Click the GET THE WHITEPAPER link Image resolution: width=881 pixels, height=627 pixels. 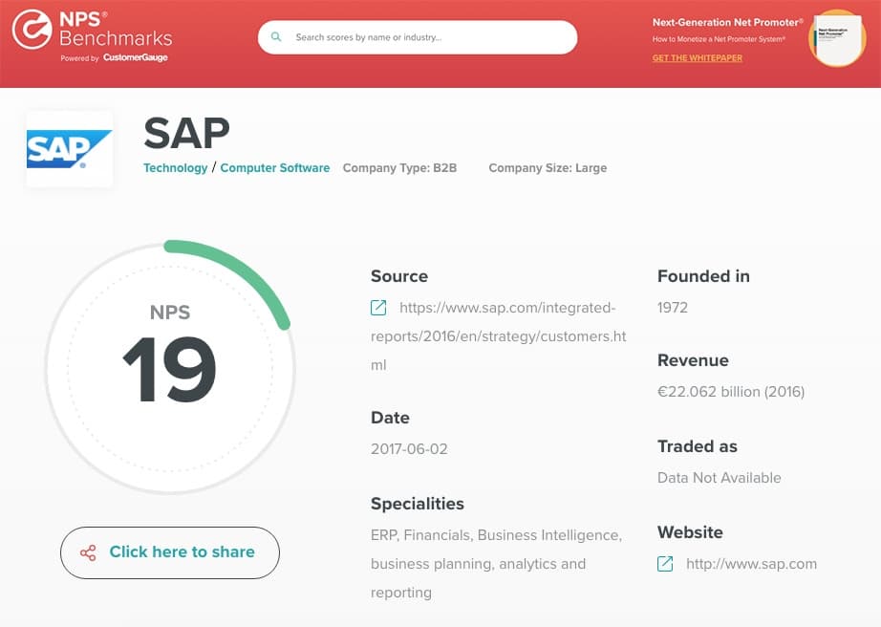pos(697,58)
